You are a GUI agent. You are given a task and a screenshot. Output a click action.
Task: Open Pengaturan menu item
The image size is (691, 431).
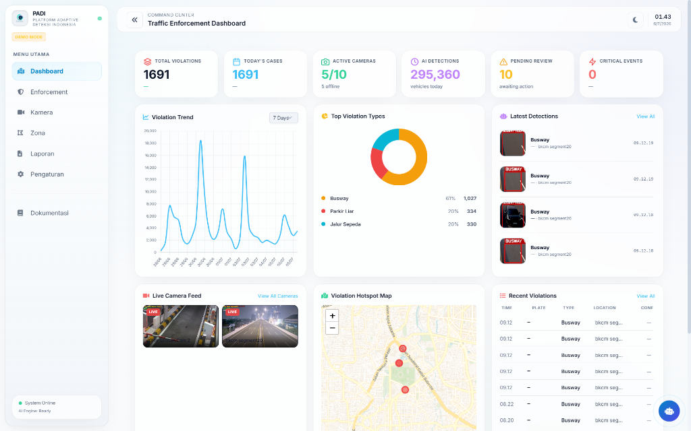point(57,174)
